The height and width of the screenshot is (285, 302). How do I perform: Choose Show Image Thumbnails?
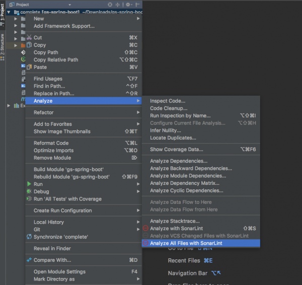point(84,131)
